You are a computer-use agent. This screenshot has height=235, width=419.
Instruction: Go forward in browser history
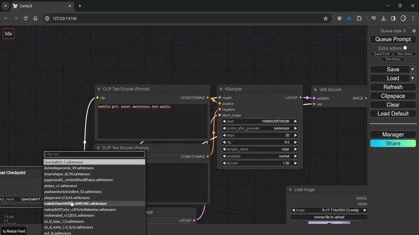point(16,18)
